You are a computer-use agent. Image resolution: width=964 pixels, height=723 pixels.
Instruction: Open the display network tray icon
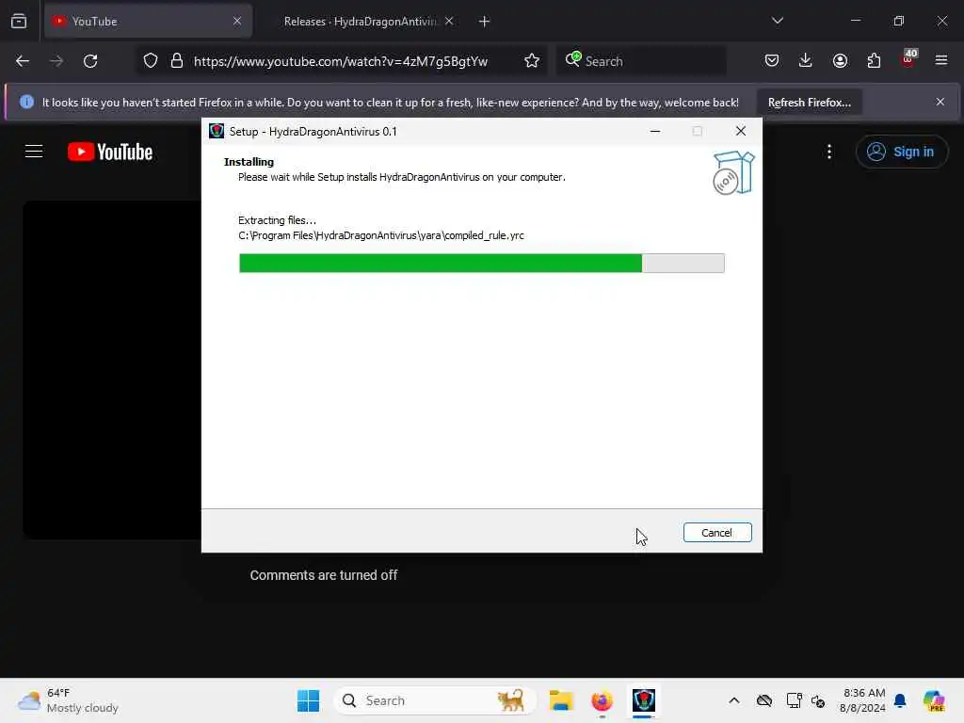(x=794, y=700)
